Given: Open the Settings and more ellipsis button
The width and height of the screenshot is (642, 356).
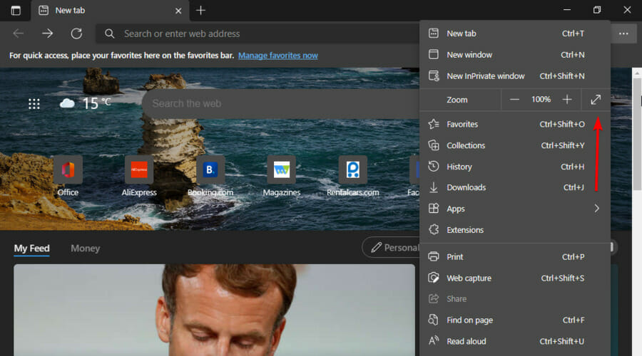Looking at the screenshot, I should coord(623,33).
